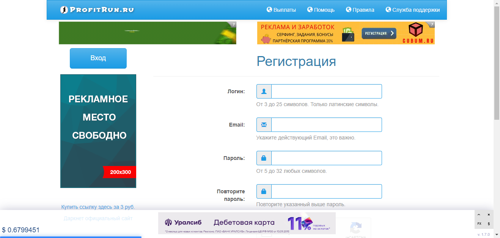Click the ProfitRun.ru logo

coord(97,10)
